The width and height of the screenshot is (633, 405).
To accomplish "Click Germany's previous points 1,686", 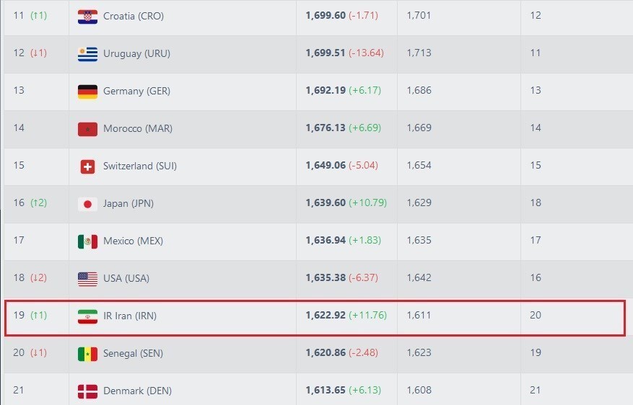I will point(419,91).
